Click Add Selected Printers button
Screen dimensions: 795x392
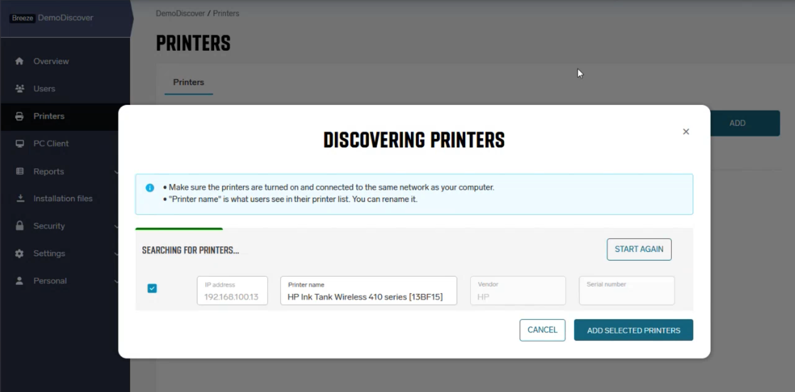(633, 330)
